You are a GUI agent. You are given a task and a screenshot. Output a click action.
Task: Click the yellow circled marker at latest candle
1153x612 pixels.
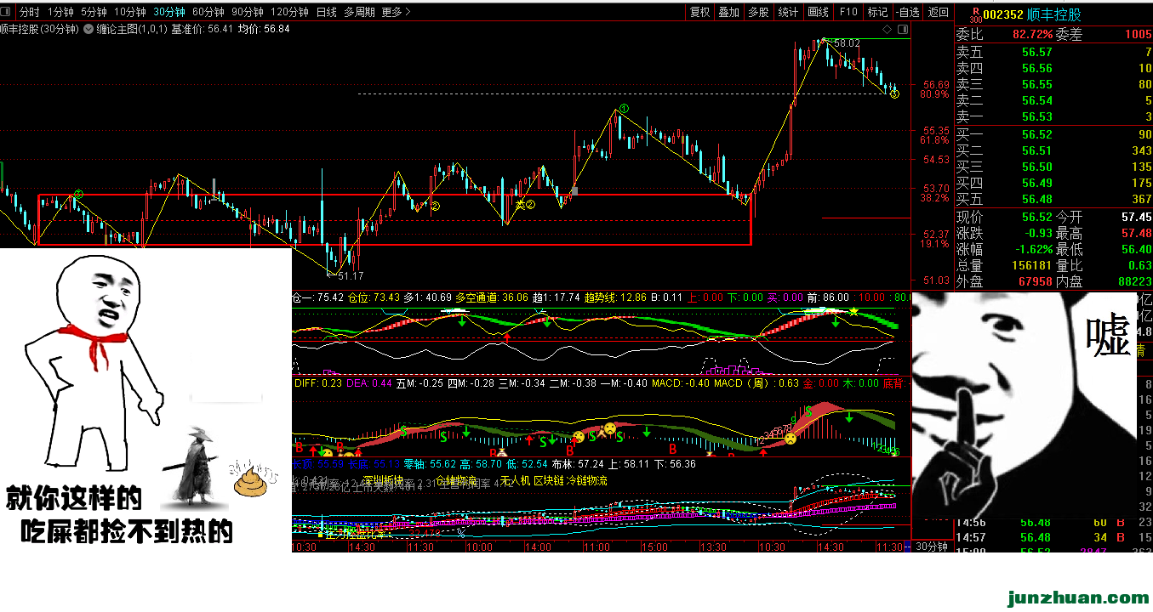(894, 93)
